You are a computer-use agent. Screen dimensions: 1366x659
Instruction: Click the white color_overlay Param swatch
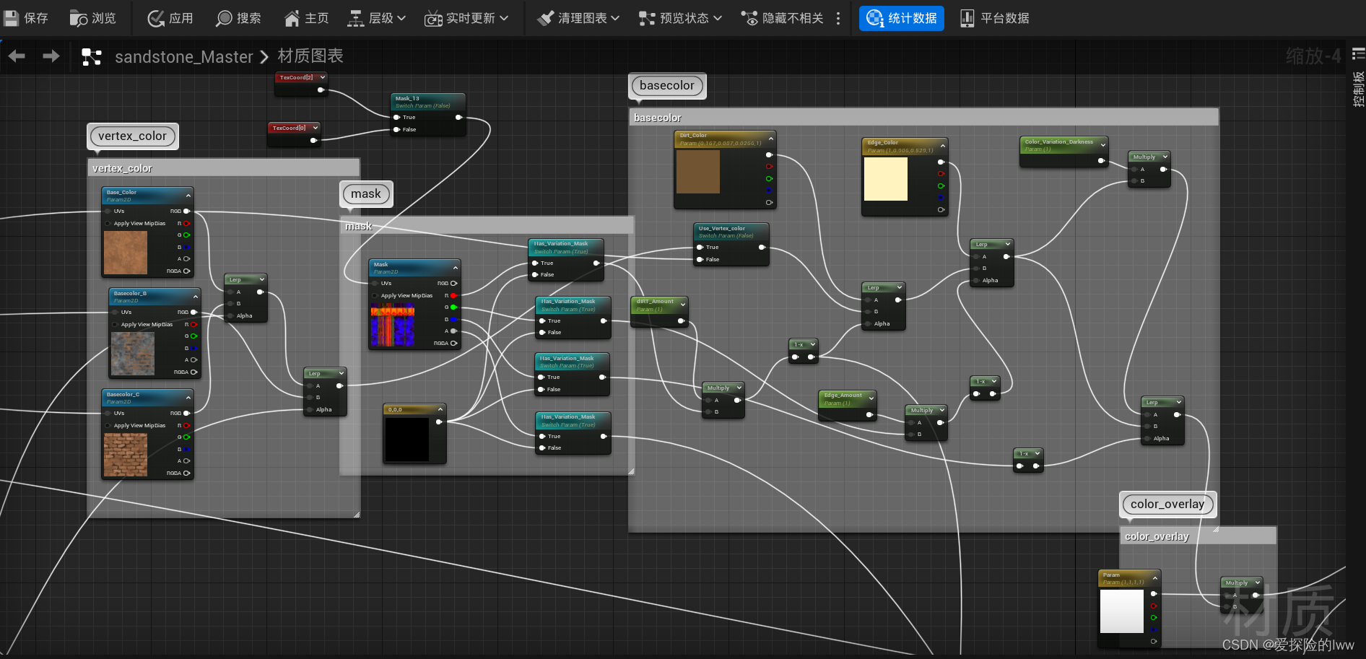[x=1122, y=611]
